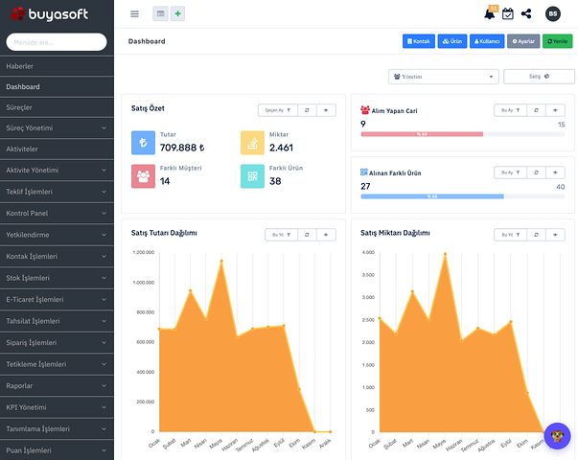Open the Yönetim dropdown
The width and height of the screenshot is (578, 460).
click(x=444, y=77)
